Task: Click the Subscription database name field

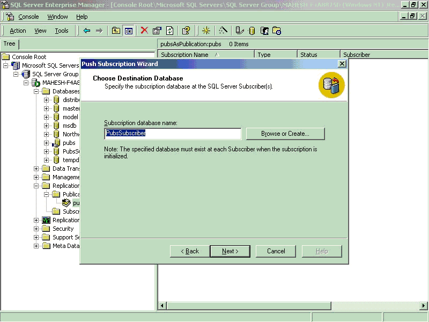Action: 173,133
